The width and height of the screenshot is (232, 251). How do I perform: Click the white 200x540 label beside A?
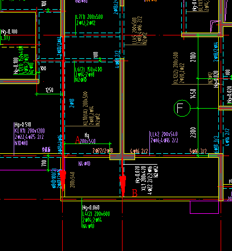[x=88, y=141]
